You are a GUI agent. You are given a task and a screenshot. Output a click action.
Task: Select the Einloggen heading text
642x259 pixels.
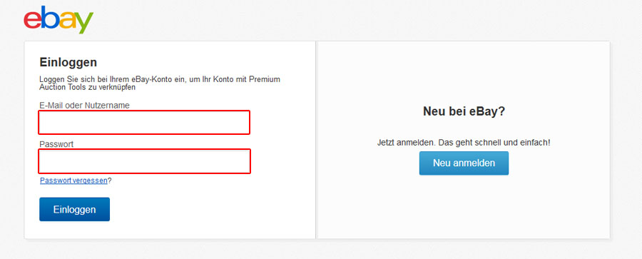click(68, 62)
